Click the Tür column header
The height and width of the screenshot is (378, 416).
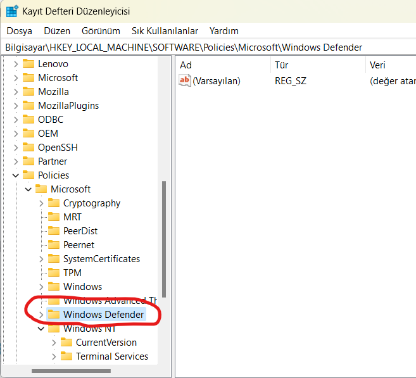pos(282,65)
